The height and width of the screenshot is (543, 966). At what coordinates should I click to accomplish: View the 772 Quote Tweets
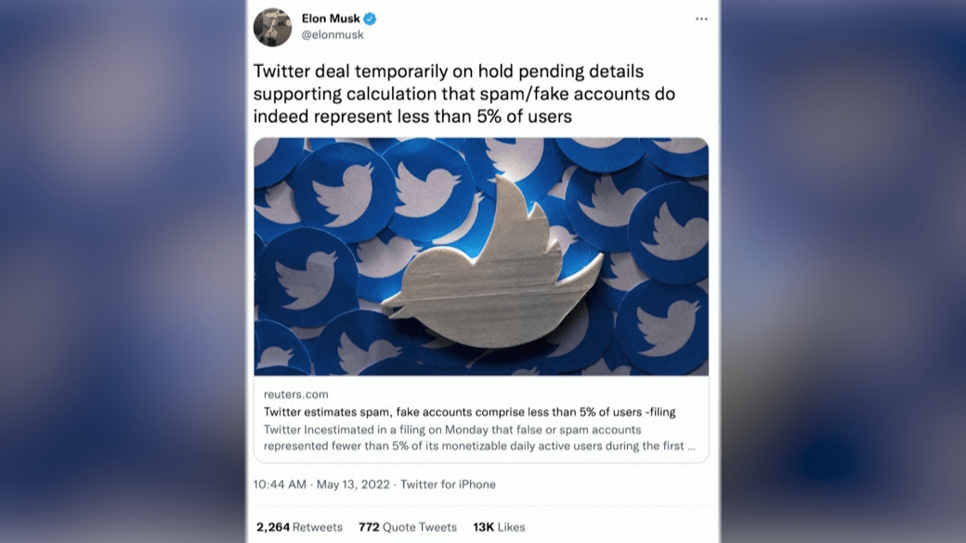[x=408, y=527]
